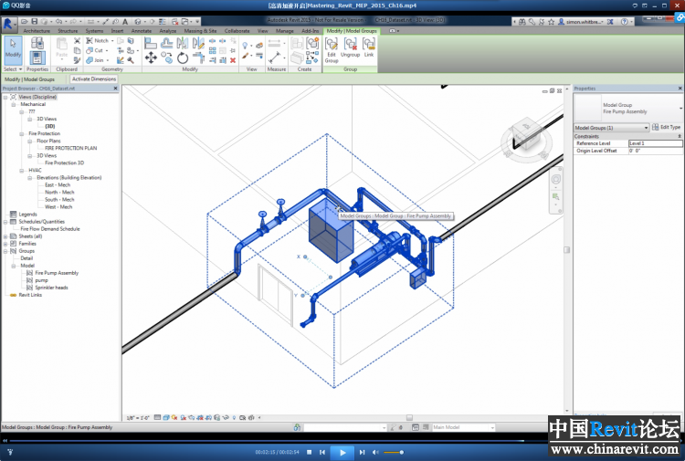Click the Visual Style icon in view control bar
The width and height of the screenshot is (685, 461).
point(166,418)
